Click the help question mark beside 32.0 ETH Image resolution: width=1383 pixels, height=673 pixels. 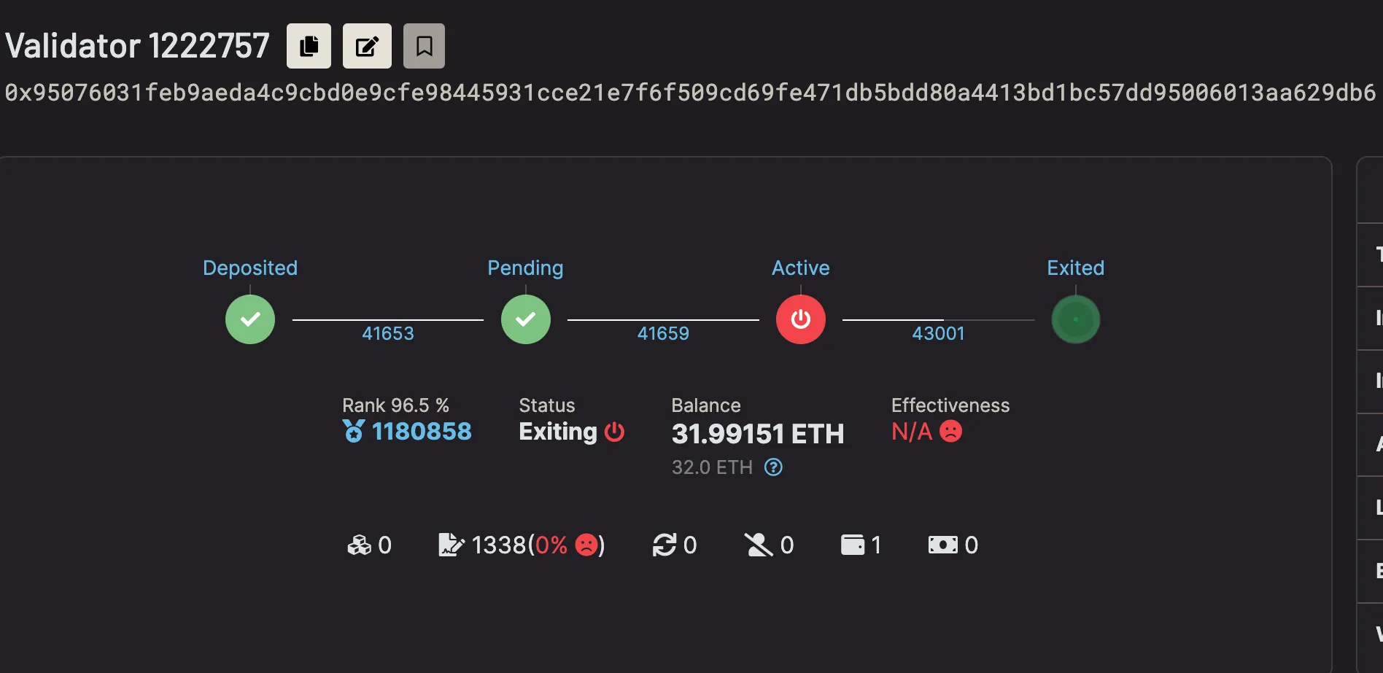[773, 467]
